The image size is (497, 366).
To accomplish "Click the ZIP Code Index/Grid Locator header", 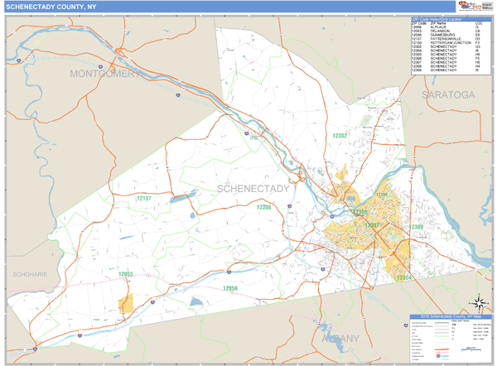I will 451,19.
